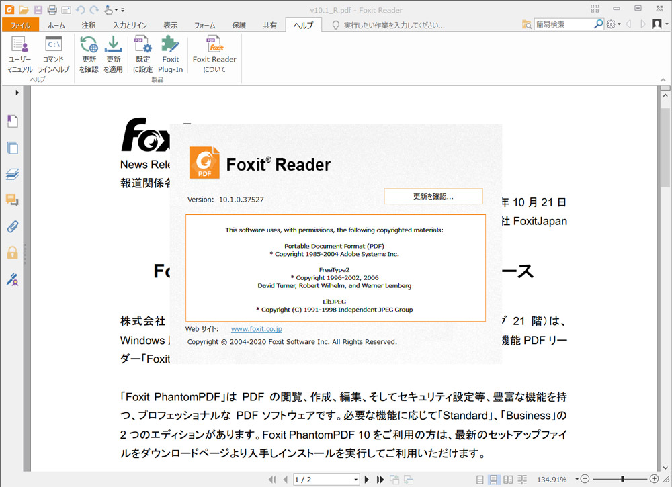Enable facing page view mode

point(509,480)
